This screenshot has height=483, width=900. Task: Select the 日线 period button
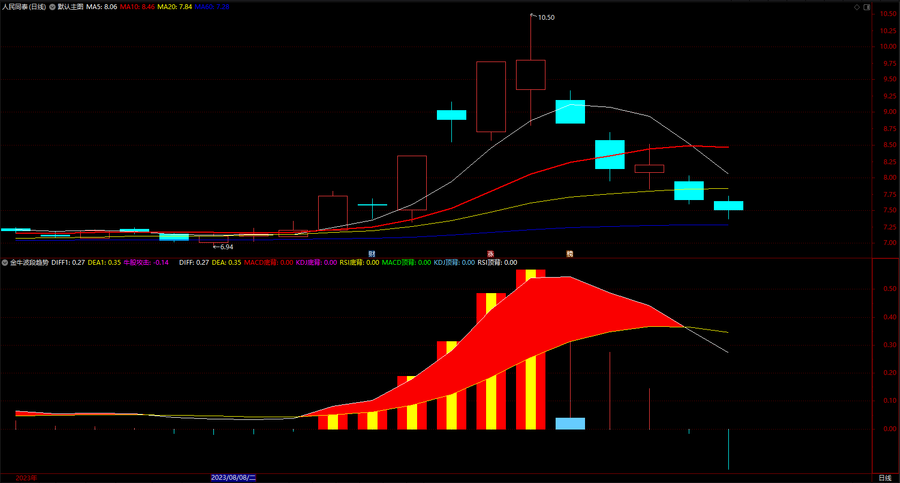[x=885, y=478]
